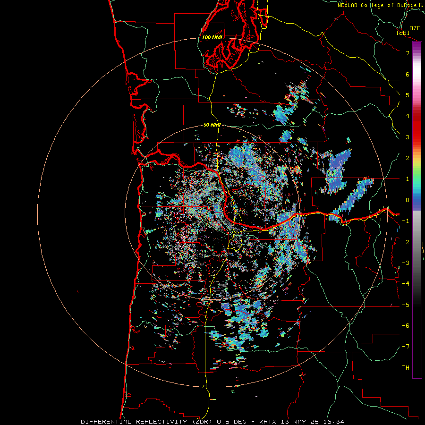Click the 13 MAY 25 16:34 timestamp
This screenshot has height=425, width=425.
pos(312,422)
